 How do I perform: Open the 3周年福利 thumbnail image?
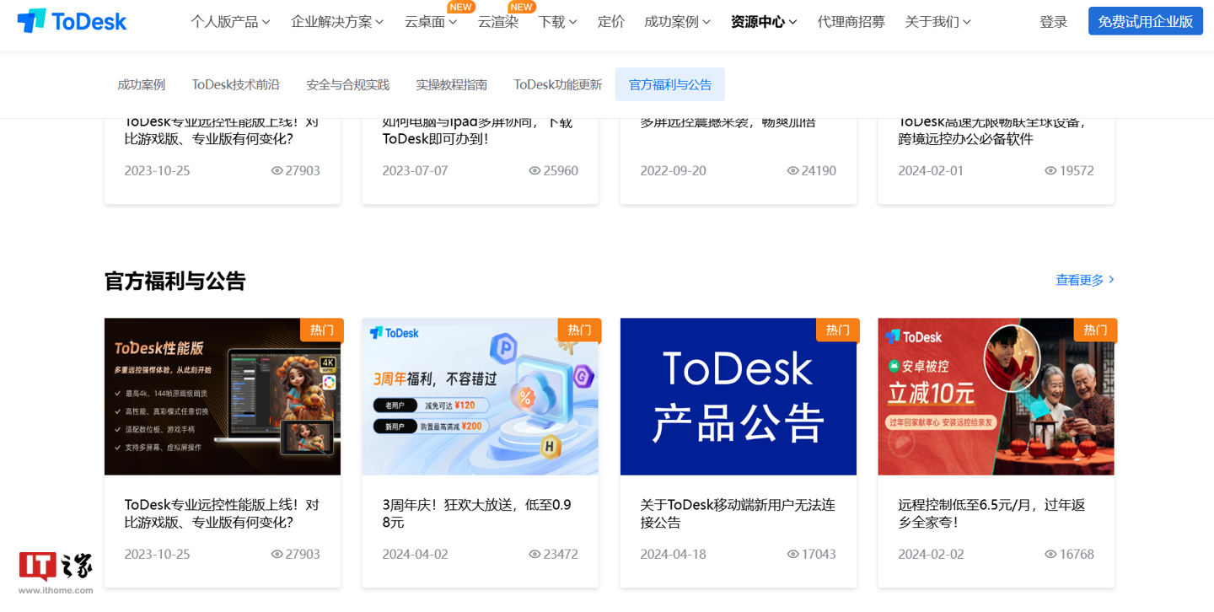click(481, 396)
